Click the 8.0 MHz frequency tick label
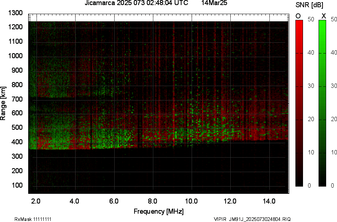 click(x=153, y=201)
